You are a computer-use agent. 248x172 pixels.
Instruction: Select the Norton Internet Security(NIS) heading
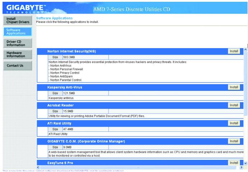coord(72,51)
